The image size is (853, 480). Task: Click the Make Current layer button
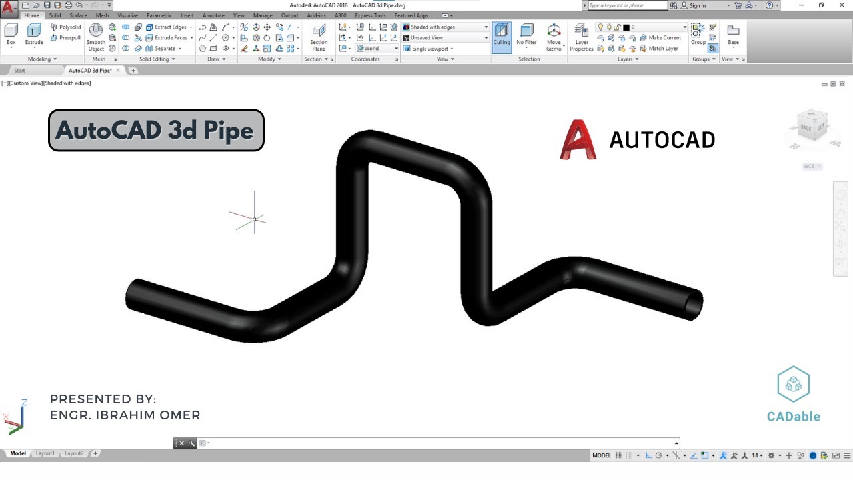click(660, 38)
